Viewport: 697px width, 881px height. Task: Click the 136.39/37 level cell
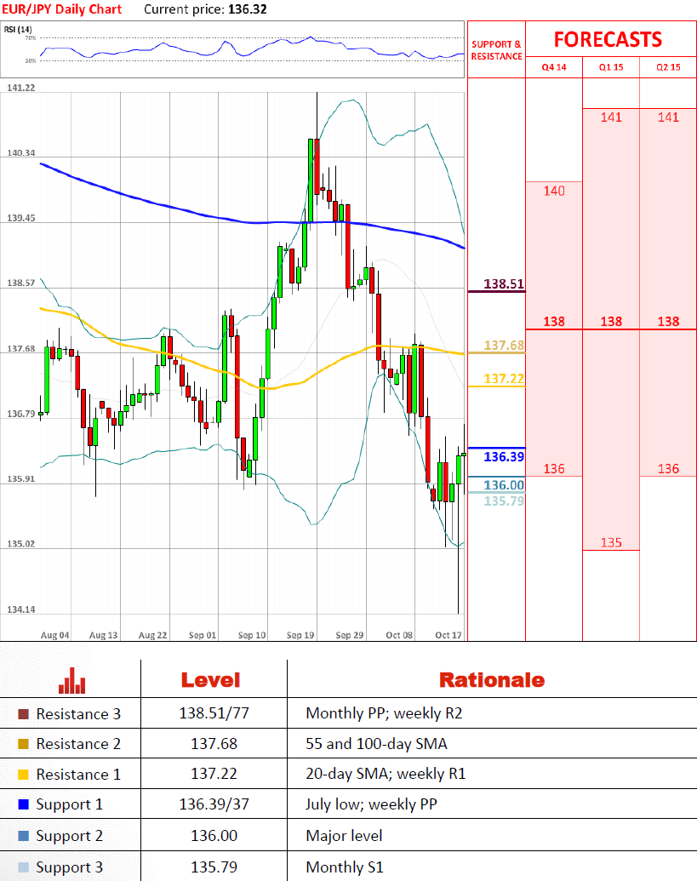click(214, 804)
